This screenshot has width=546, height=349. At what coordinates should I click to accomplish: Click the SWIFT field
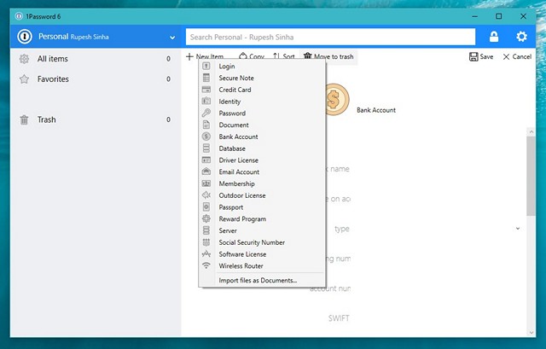click(x=339, y=318)
